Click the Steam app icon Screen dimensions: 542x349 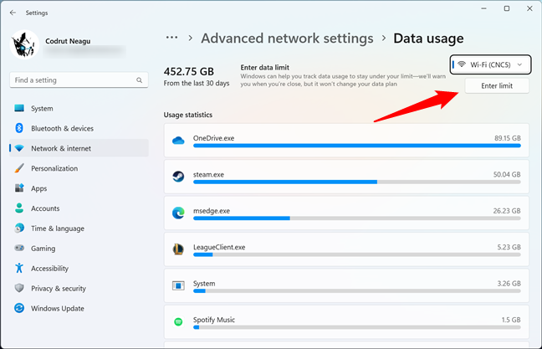[x=178, y=177]
